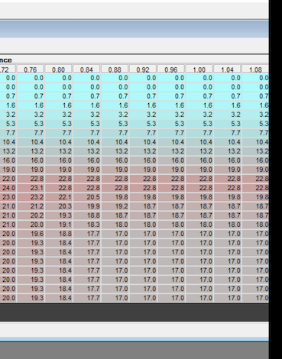Select 19.0 in the 1.00 column

coord(199,170)
